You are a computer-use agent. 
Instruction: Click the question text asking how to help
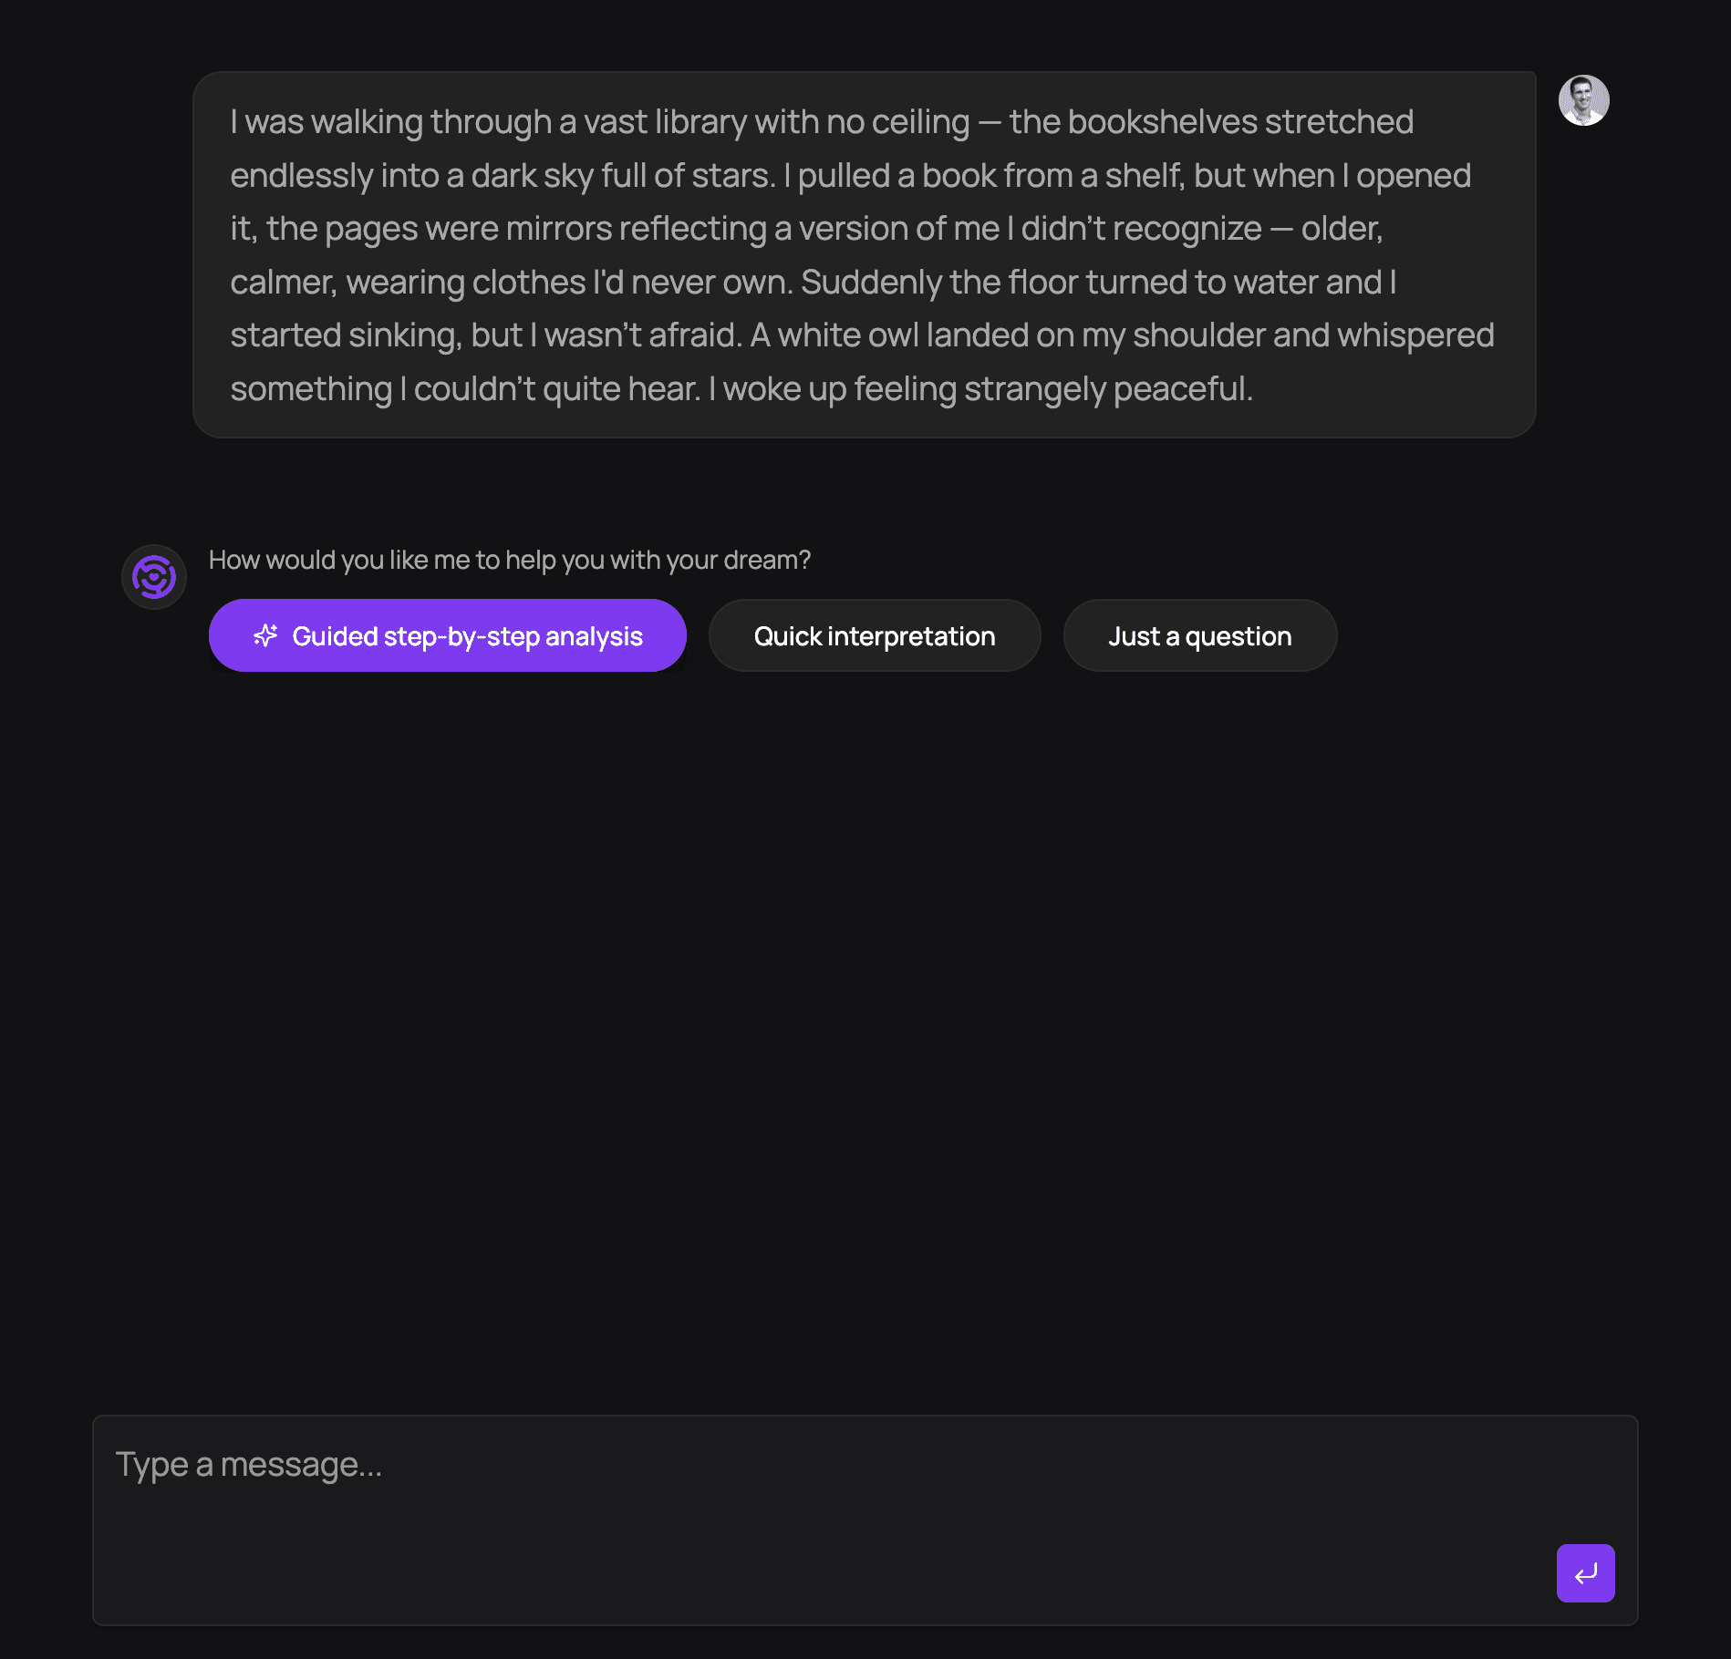510,560
